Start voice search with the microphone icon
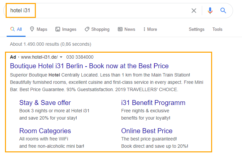 [210, 11]
